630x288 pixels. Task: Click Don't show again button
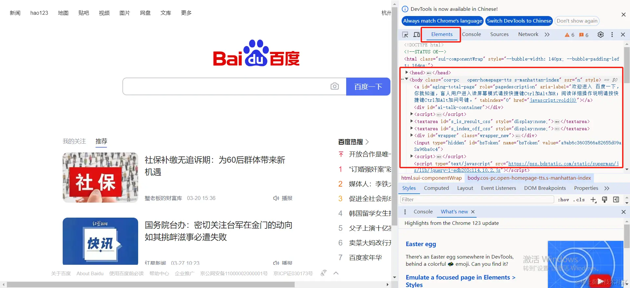coord(577,21)
